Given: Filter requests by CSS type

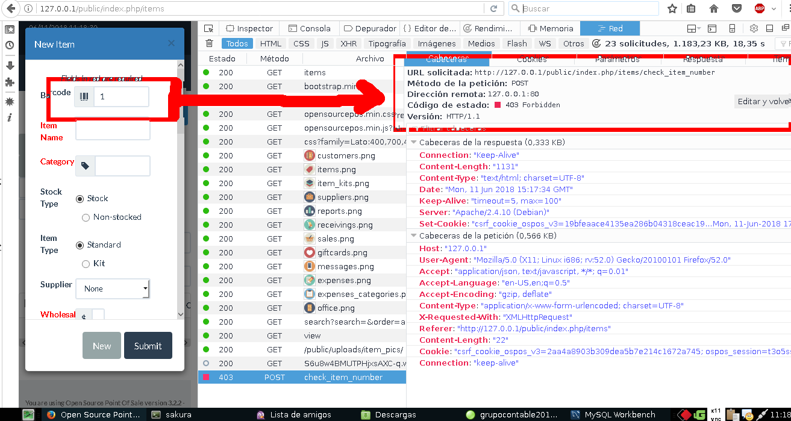Looking at the screenshot, I should tap(301, 43).
